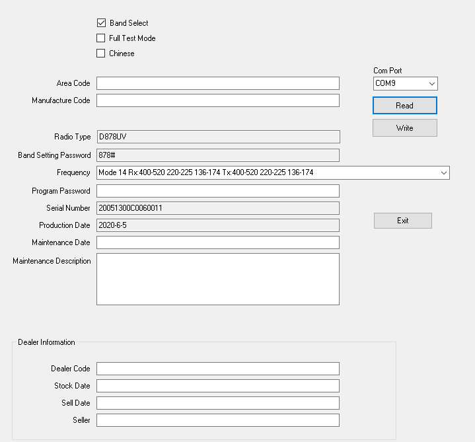Focus the Dealer Code field

point(218,369)
